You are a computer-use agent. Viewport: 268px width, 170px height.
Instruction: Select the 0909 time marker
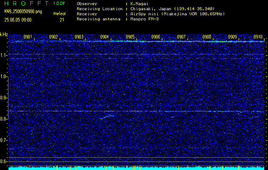232,37
